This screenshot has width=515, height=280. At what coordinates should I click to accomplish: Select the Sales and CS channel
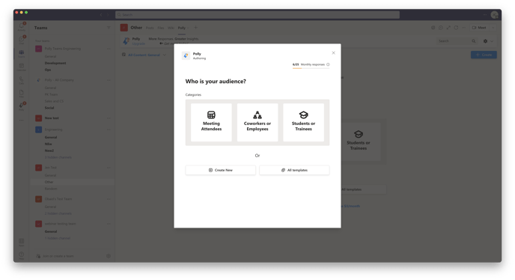click(x=54, y=101)
